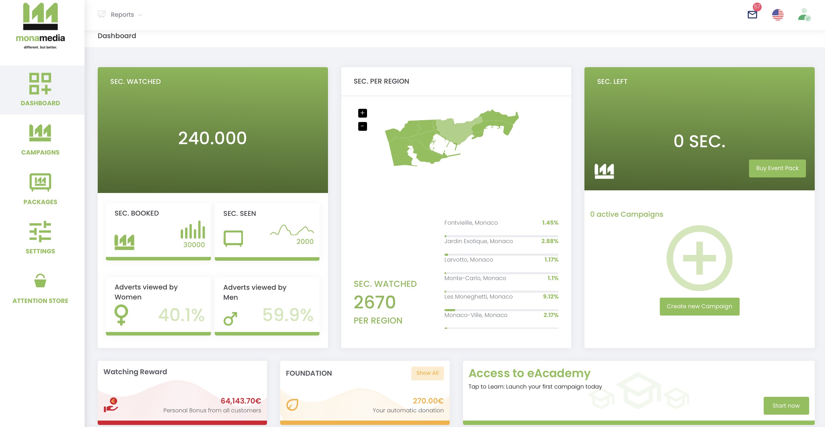Click the Watching Reward card title
825x427 pixels.
[135, 372]
